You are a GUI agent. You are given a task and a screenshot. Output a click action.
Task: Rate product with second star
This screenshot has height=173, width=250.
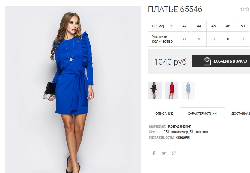tap(247, 9)
